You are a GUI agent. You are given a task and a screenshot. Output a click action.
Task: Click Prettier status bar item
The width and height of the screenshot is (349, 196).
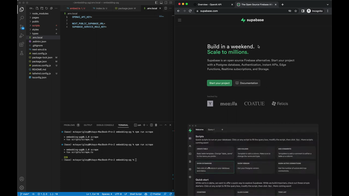click(155, 194)
